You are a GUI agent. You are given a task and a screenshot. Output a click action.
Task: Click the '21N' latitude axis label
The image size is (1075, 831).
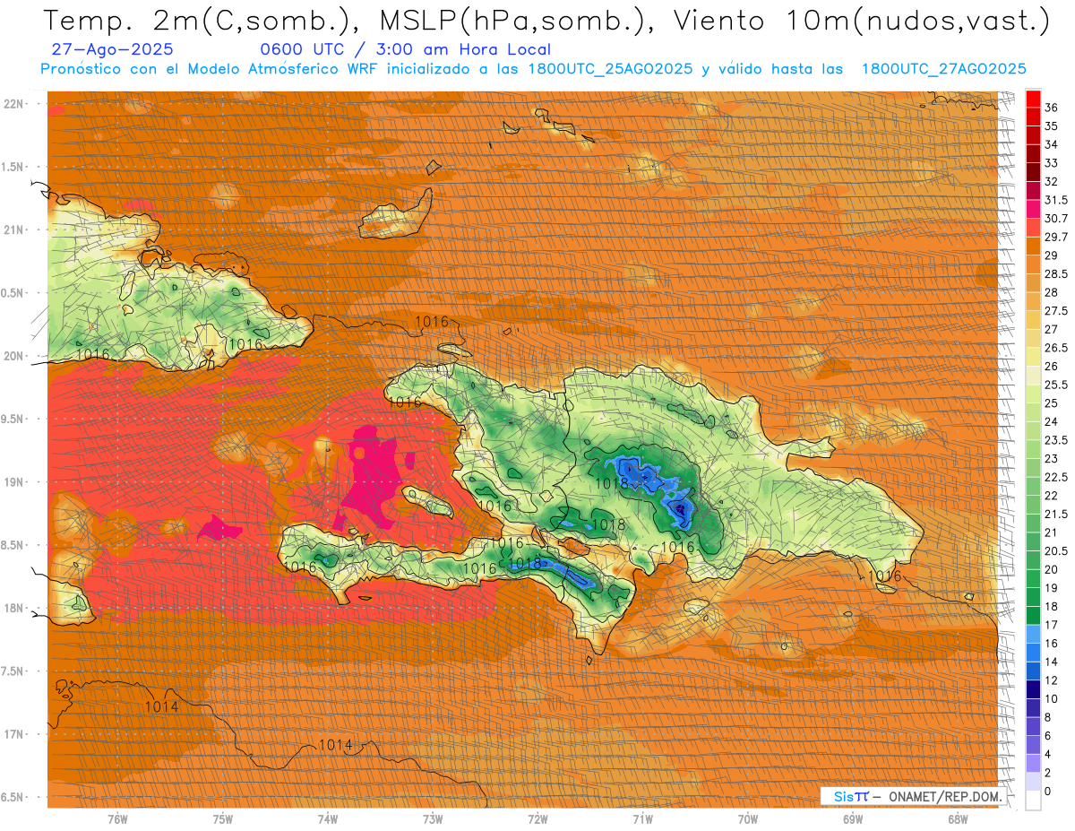(13, 229)
